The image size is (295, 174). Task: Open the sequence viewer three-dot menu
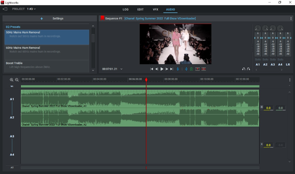(x=291, y=18)
